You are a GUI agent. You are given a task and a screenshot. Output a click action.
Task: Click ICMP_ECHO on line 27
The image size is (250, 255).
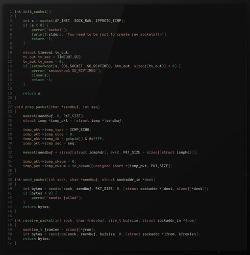[x=80, y=130]
